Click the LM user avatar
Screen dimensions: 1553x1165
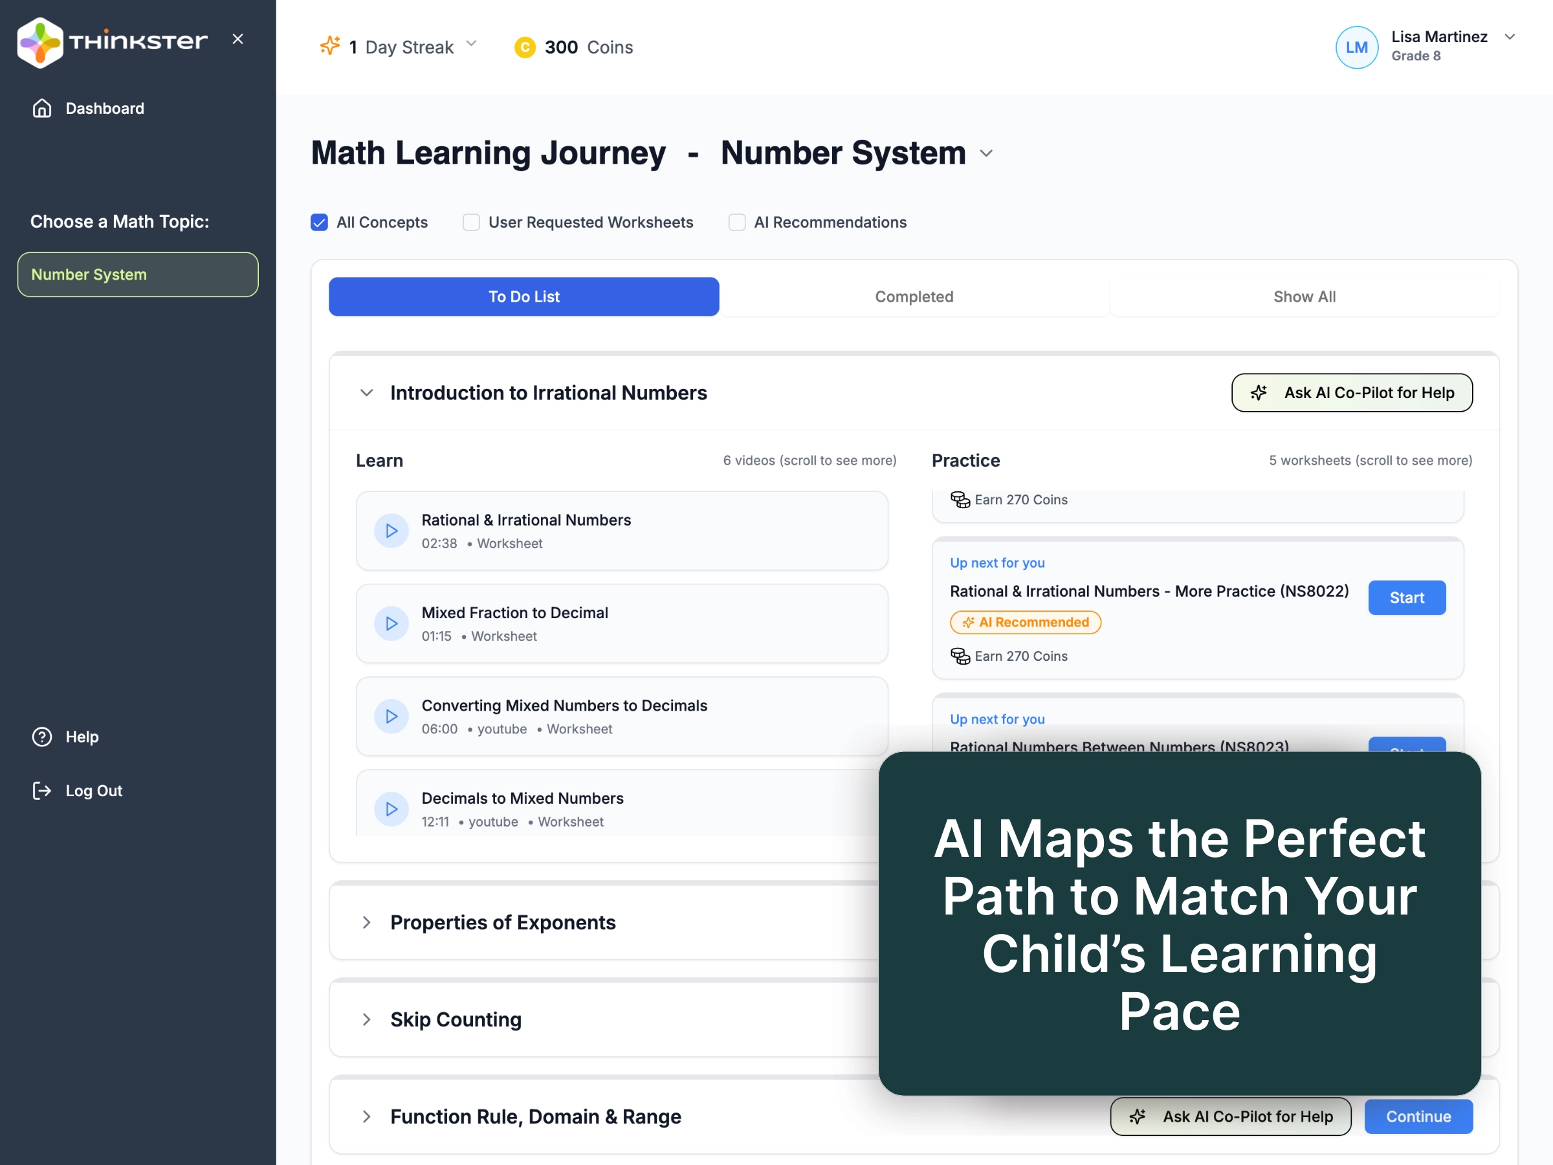click(x=1356, y=47)
